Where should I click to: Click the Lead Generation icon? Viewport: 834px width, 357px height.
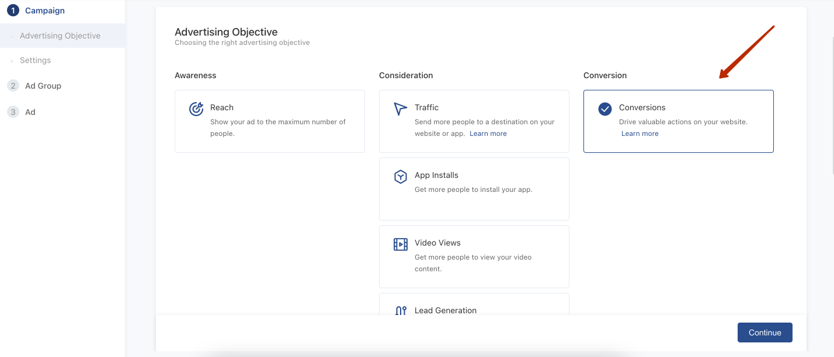click(x=400, y=310)
